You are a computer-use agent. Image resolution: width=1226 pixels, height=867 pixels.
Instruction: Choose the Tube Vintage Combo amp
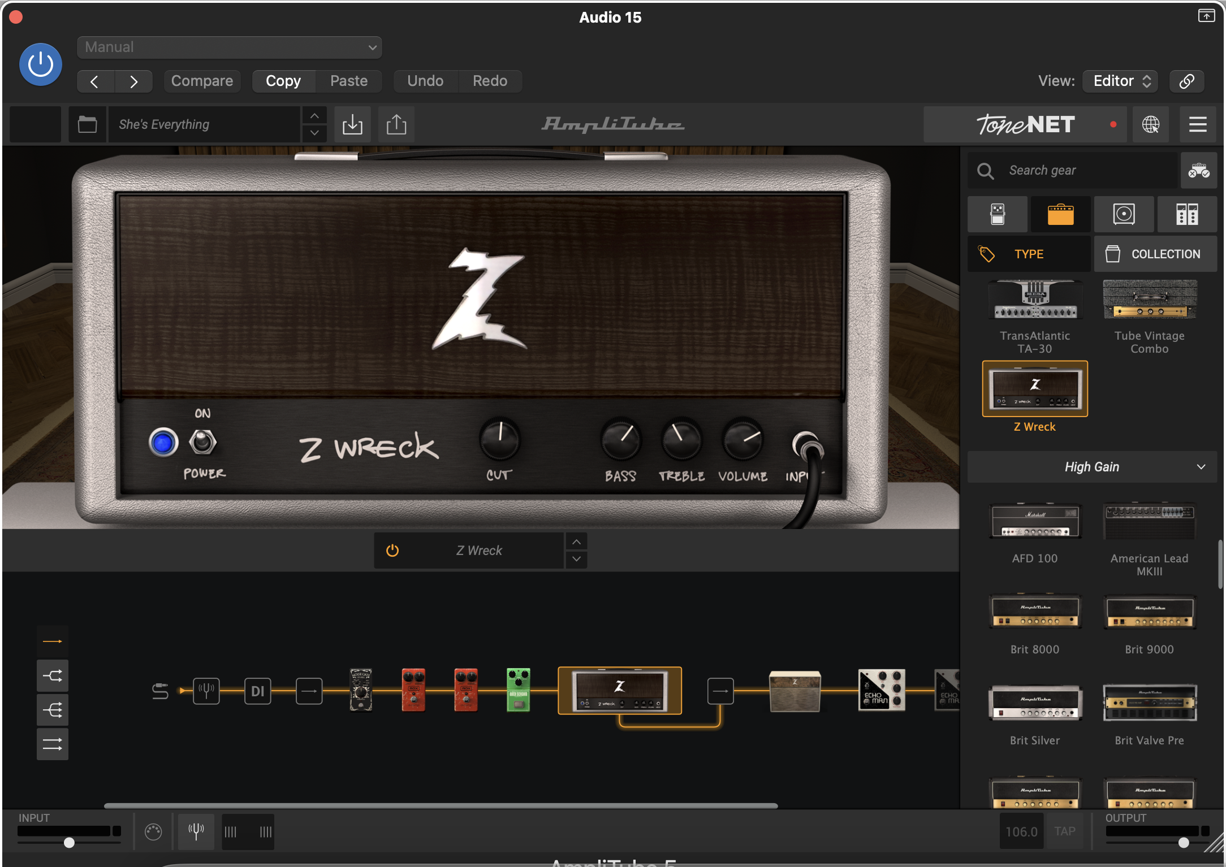1149,318
